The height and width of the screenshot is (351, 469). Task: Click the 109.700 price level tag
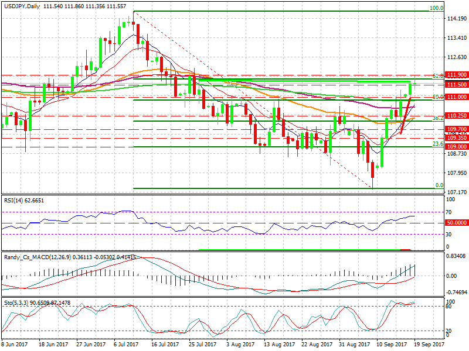pos(456,129)
